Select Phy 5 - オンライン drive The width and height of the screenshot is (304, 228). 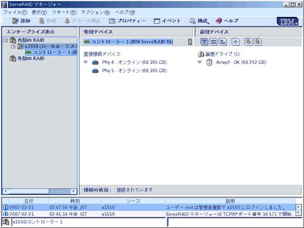[x=134, y=71]
